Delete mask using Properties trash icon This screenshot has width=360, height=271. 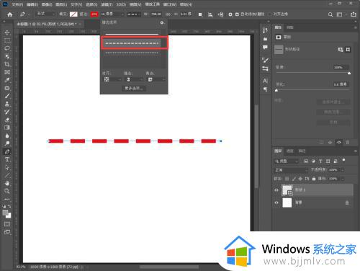[347, 143]
